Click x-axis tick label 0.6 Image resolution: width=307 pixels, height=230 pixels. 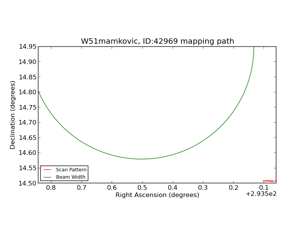tap(112, 188)
